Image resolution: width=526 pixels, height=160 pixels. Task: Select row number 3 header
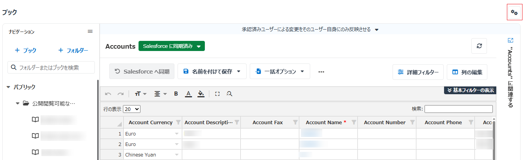tap(112, 155)
